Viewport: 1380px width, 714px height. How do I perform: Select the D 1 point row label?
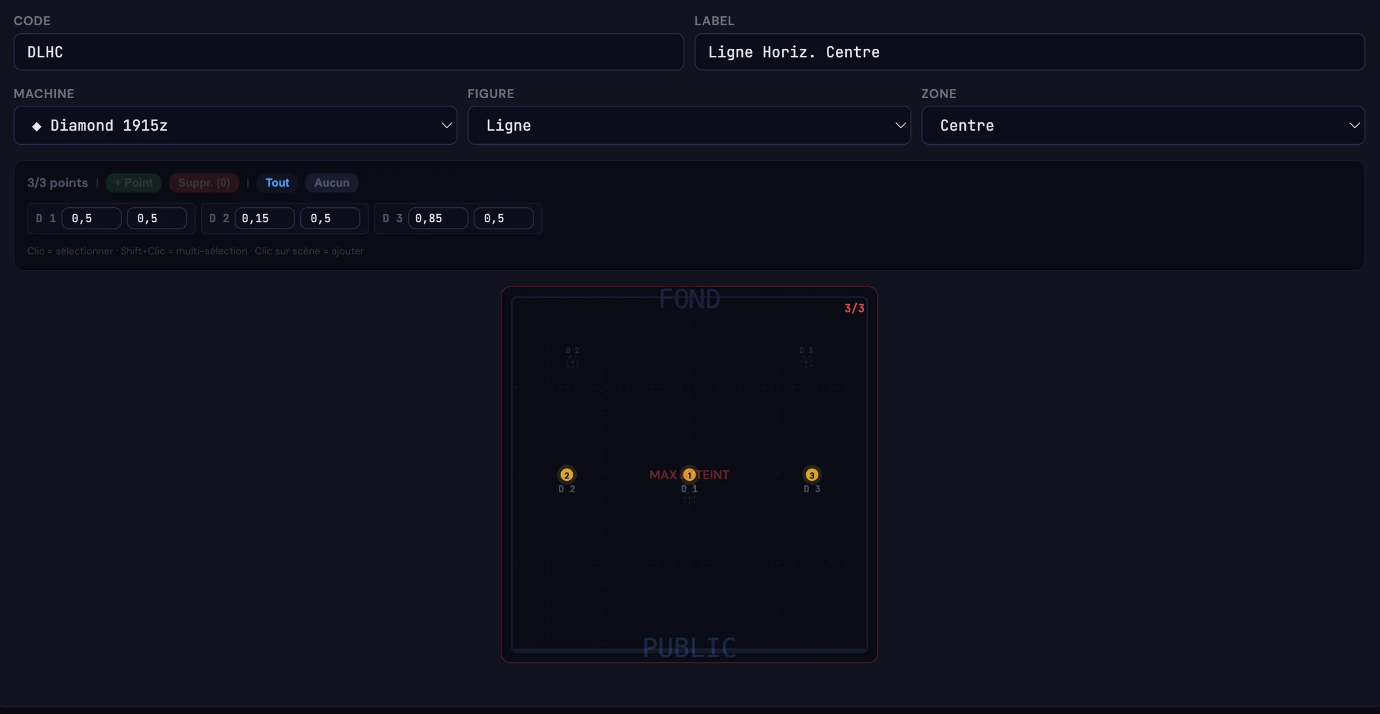[x=45, y=218]
